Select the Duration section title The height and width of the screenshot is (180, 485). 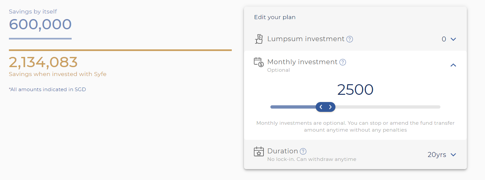click(283, 151)
